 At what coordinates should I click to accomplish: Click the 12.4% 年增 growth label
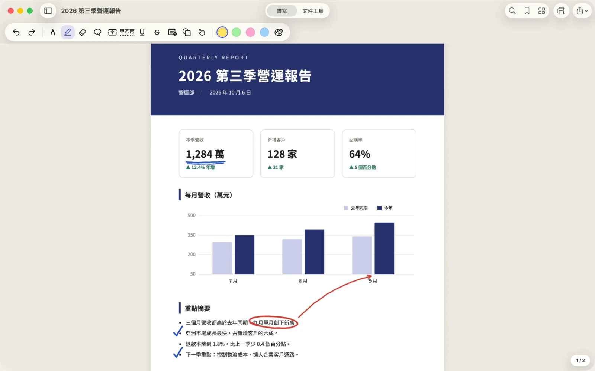click(200, 167)
